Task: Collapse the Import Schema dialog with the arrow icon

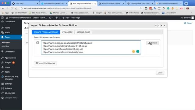Action: click(161, 25)
